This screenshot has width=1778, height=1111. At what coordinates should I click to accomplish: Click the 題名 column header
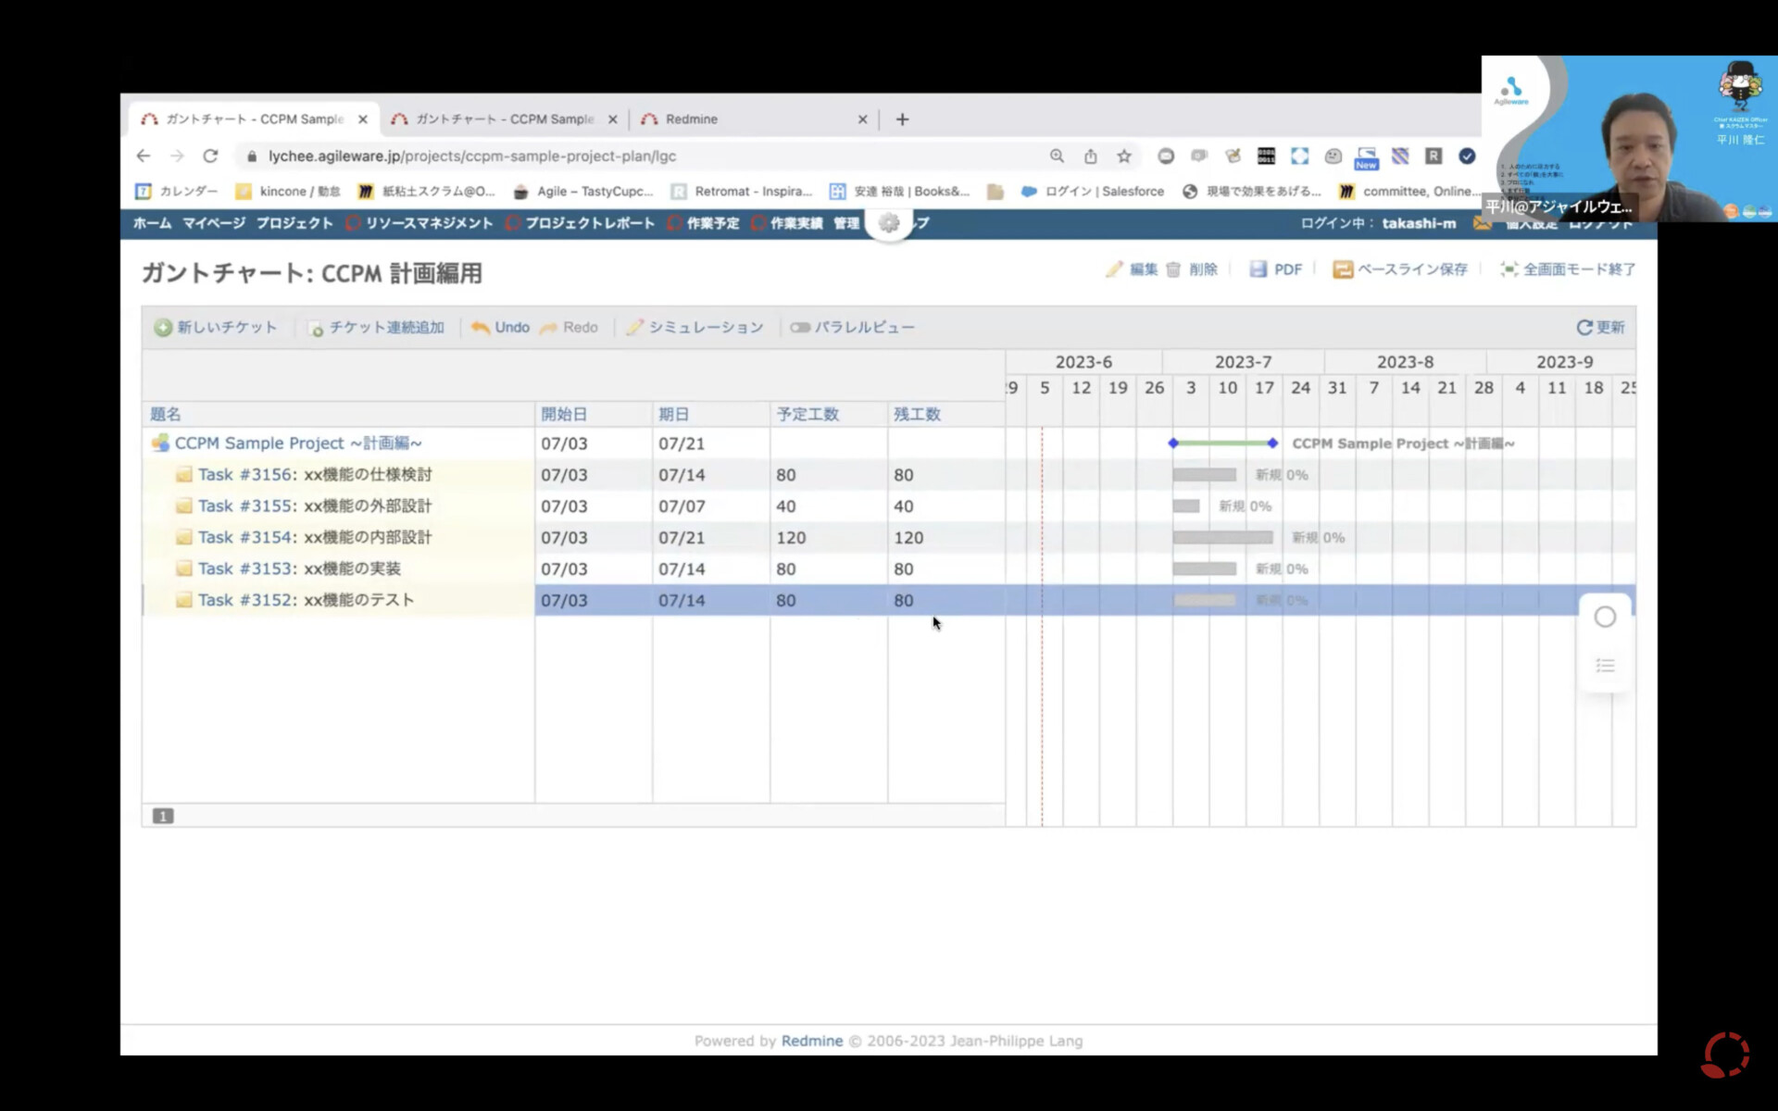(166, 414)
